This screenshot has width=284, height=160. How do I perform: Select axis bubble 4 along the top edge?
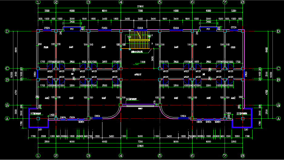pos(121,2)
